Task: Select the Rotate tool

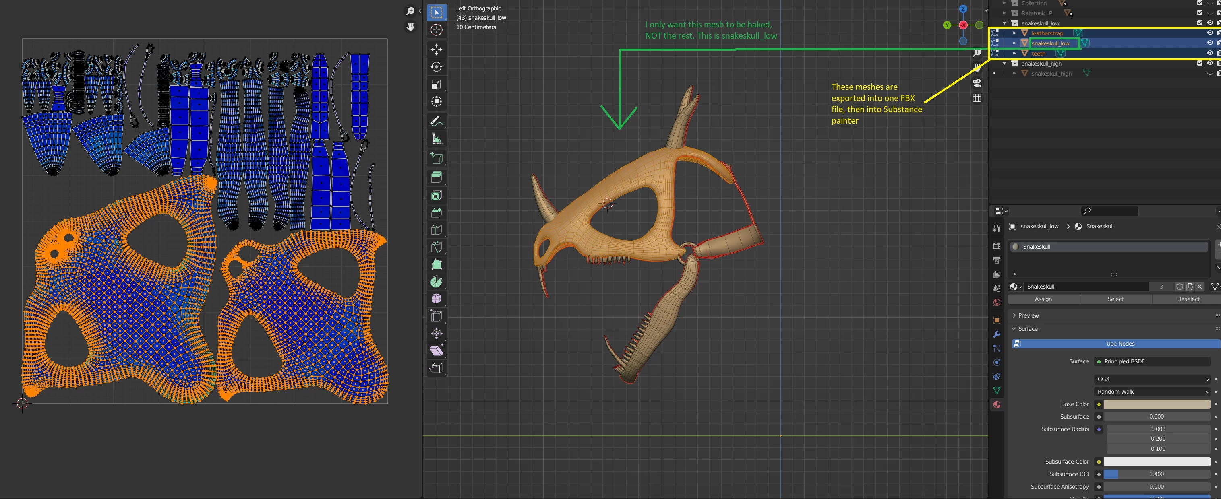Action: (x=436, y=67)
